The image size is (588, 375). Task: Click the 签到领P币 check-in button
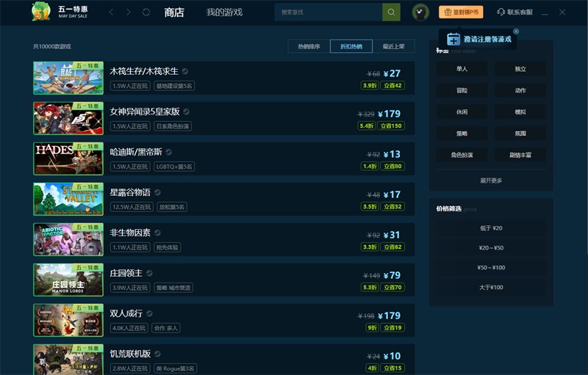coord(461,12)
